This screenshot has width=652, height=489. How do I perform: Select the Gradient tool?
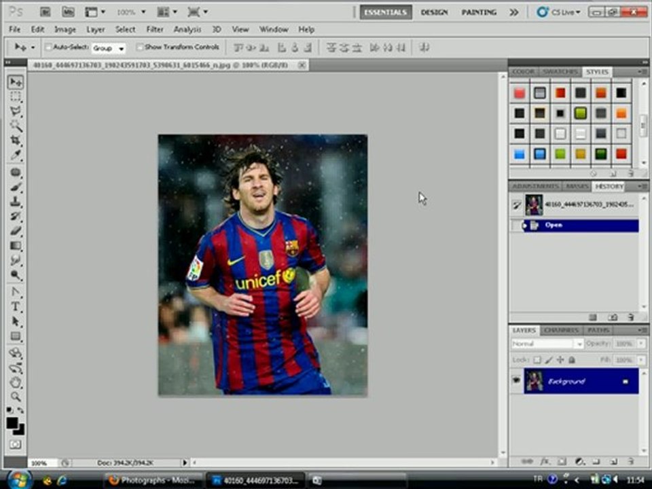[16, 245]
